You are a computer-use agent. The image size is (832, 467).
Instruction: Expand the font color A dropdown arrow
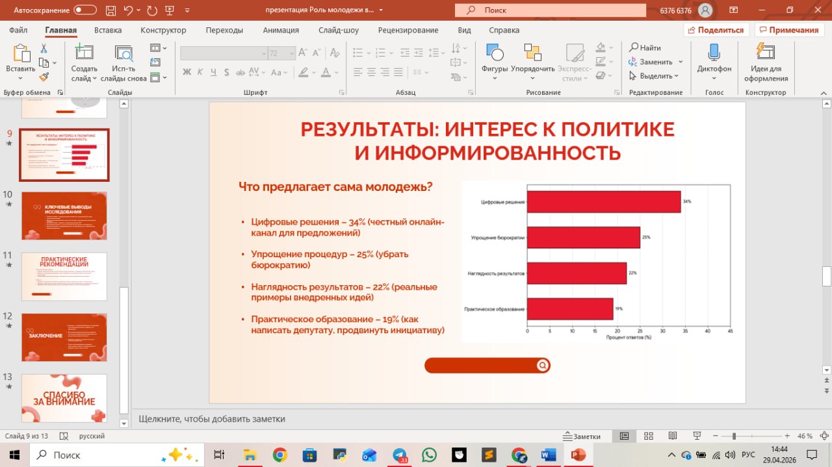(337, 72)
